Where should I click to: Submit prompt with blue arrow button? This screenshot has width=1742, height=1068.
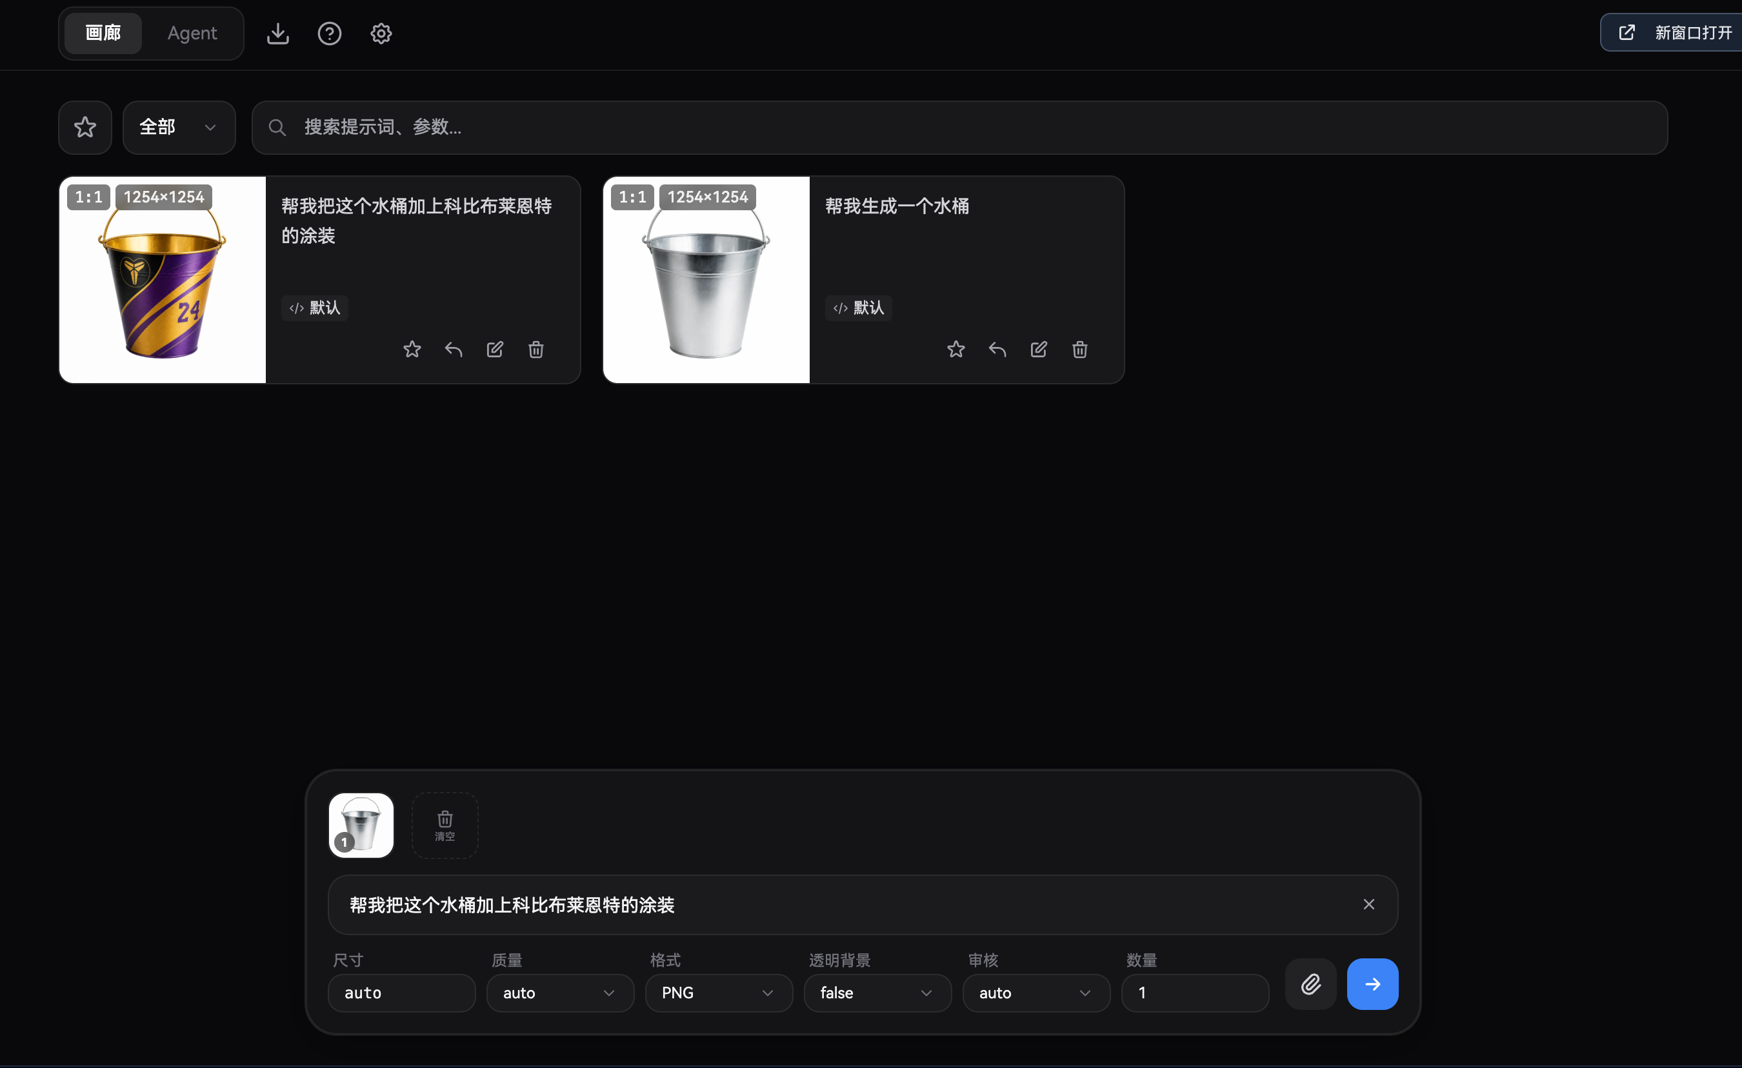pyautogui.click(x=1372, y=984)
